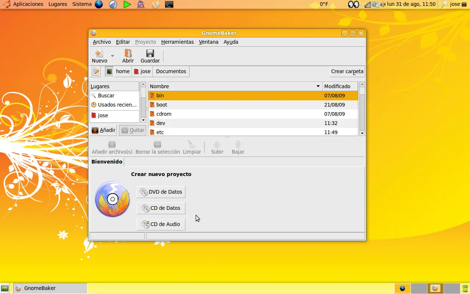Click the green play arrow panel launcher
The image size is (470, 294).
click(x=127, y=4)
